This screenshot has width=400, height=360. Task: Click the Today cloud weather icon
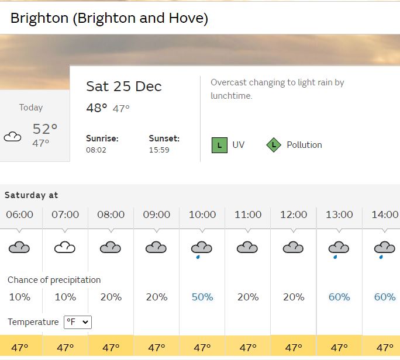tap(12, 137)
